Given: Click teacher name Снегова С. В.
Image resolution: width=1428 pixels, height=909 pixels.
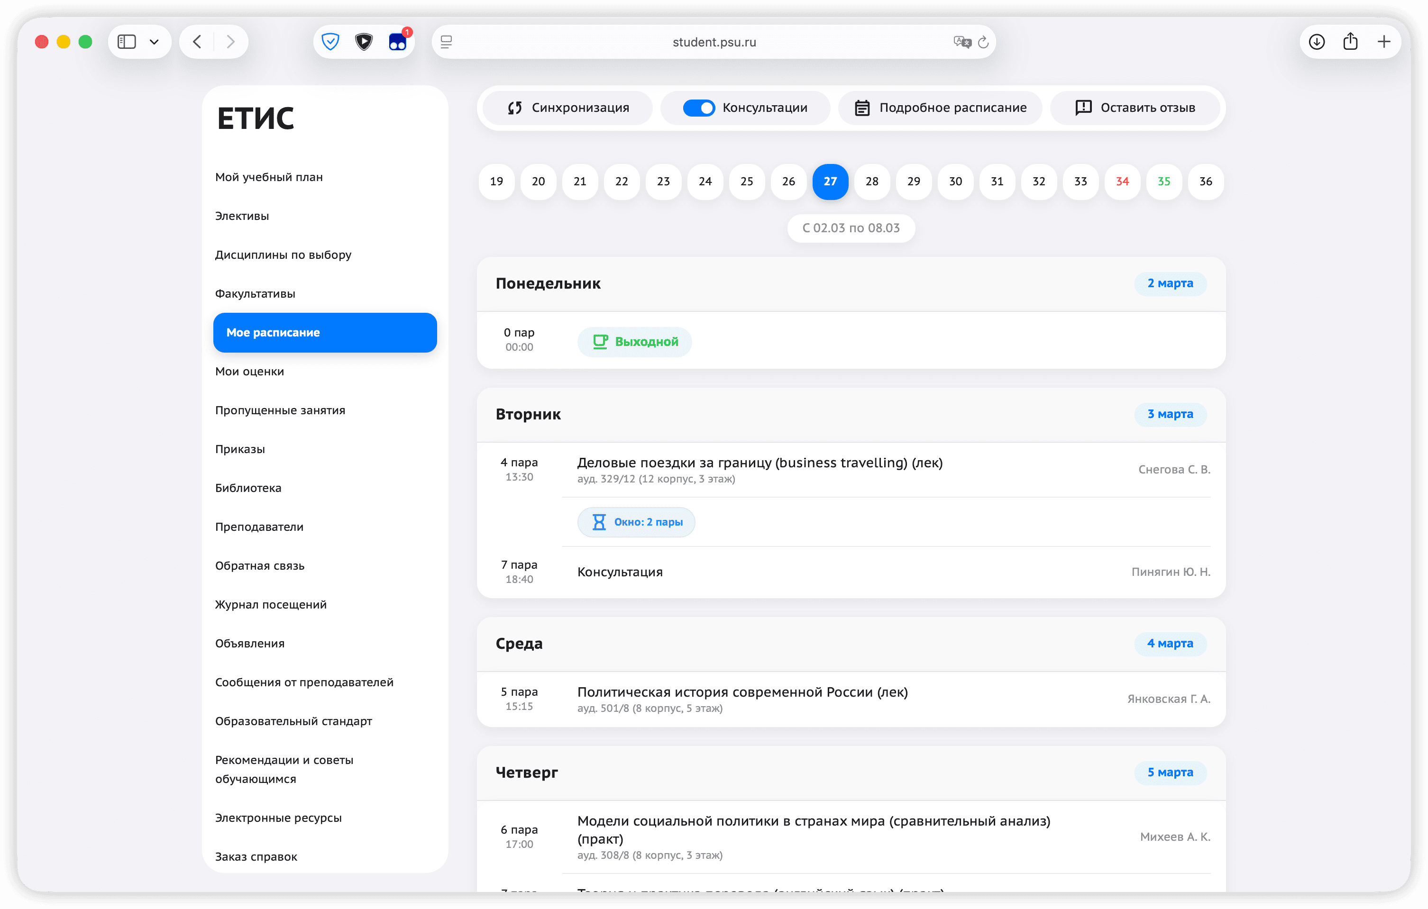Looking at the screenshot, I should tap(1173, 470).
